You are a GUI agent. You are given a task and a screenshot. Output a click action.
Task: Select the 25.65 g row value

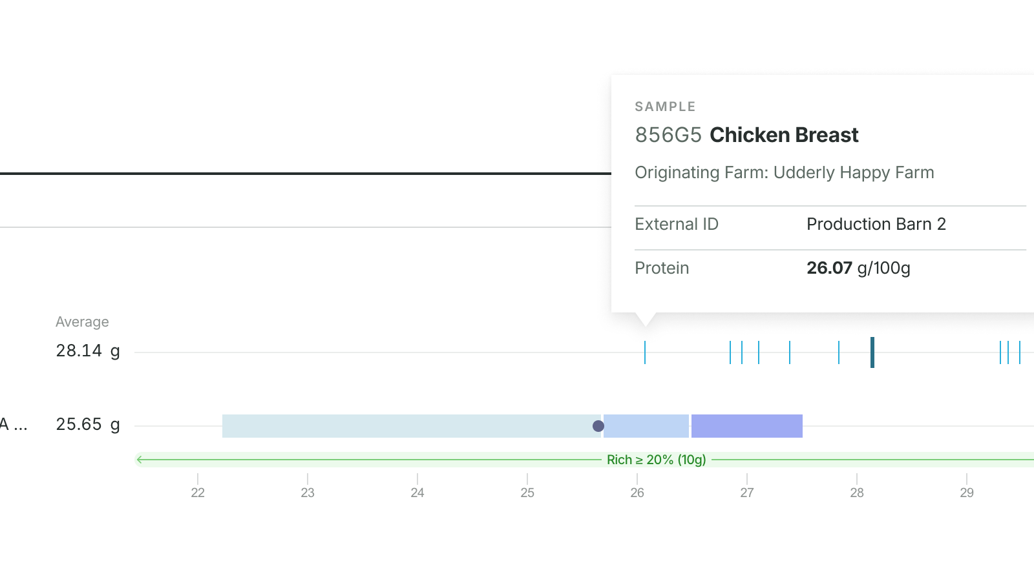[88, 424]
